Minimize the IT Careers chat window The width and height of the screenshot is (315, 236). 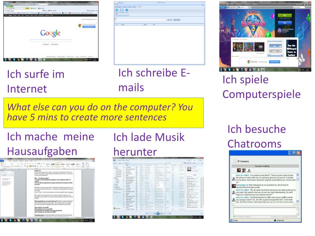290,153
